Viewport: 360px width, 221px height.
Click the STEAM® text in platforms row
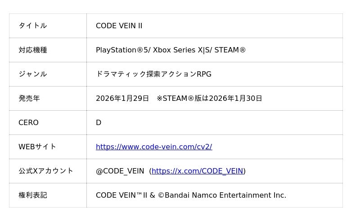(x=230, y=50)
